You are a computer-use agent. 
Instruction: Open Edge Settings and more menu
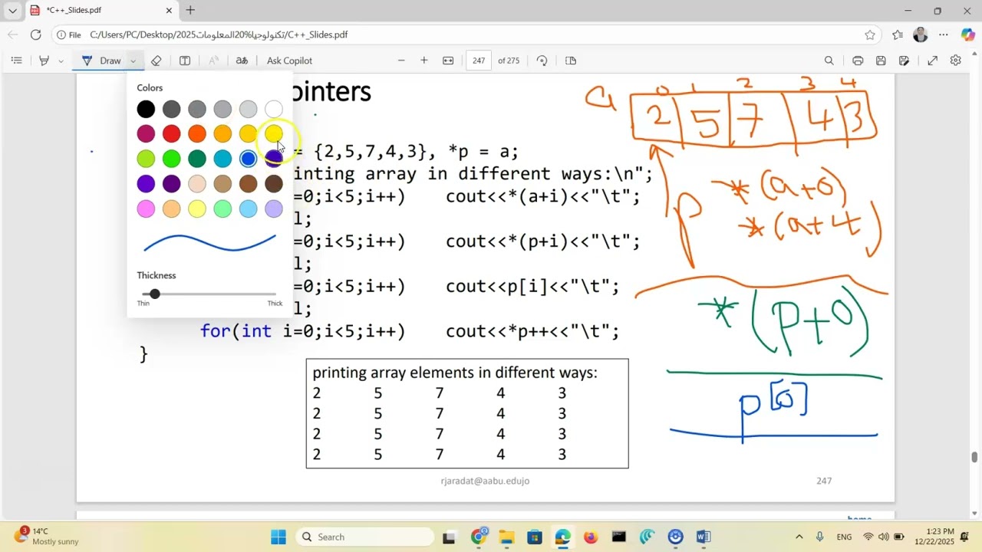pos(944,34)
